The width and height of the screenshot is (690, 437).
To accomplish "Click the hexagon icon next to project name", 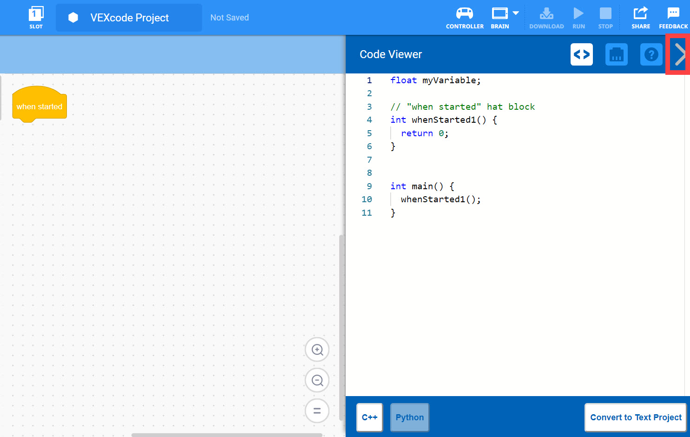I will point(73,17).
